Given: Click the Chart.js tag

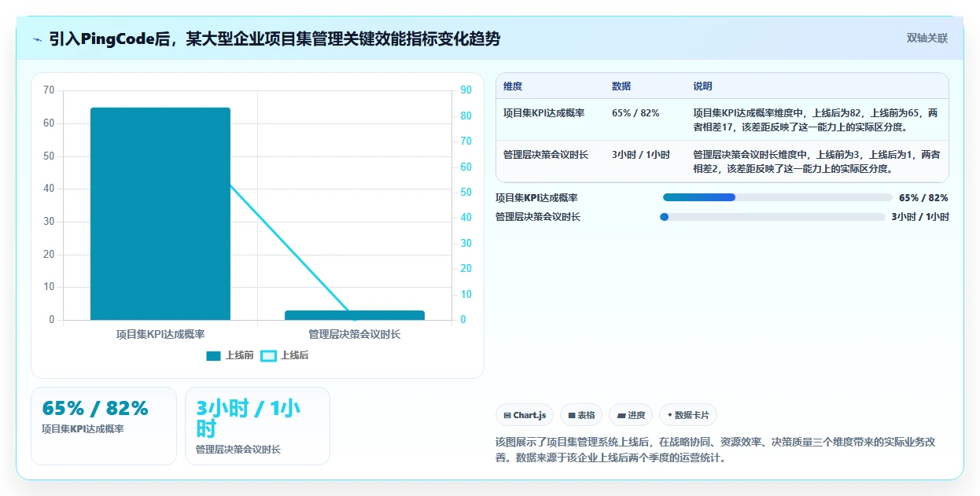Looking at the screenshot, I should (x=525, y=415).
